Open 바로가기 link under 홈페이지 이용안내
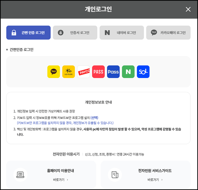Viewport: 198px width, 190px height. [60, 180]
